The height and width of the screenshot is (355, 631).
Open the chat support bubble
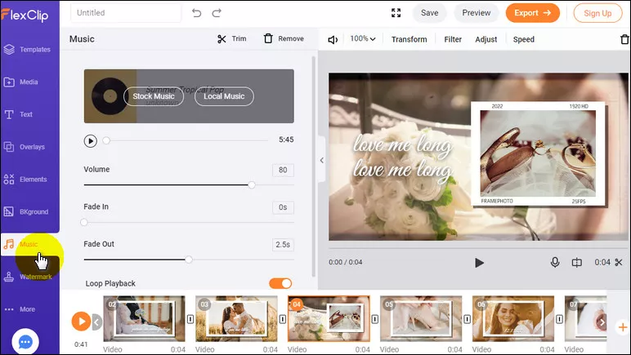coord(25,342)
